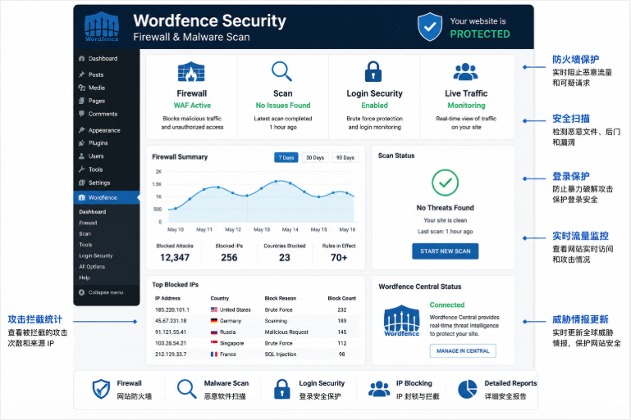Viewport: 631px width, 420px height.
Task: Click the Live Traffic people icon
Action: 465,72
